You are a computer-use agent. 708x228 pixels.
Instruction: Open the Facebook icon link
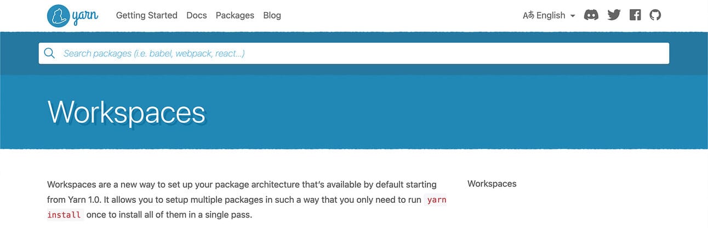tap(635, 15)
